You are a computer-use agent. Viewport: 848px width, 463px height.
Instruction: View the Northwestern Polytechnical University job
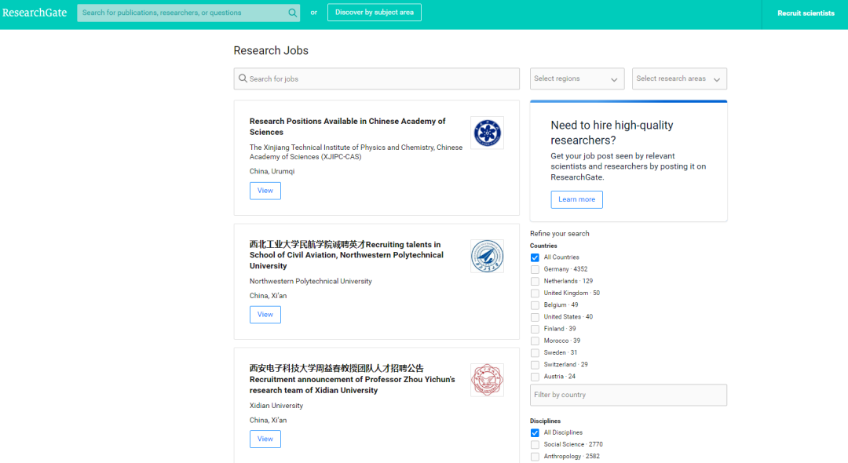point(265,315)
